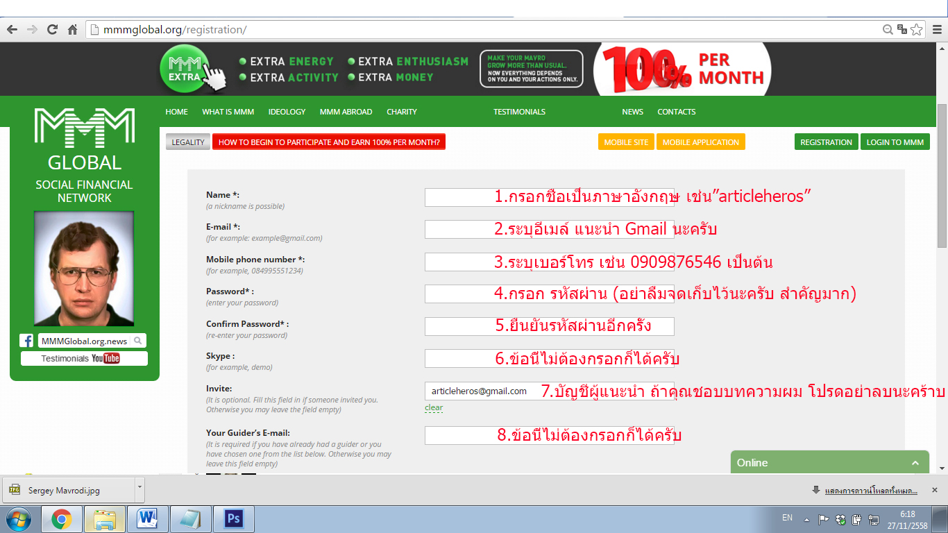Click the translate icon in address bar

[902, 30]
